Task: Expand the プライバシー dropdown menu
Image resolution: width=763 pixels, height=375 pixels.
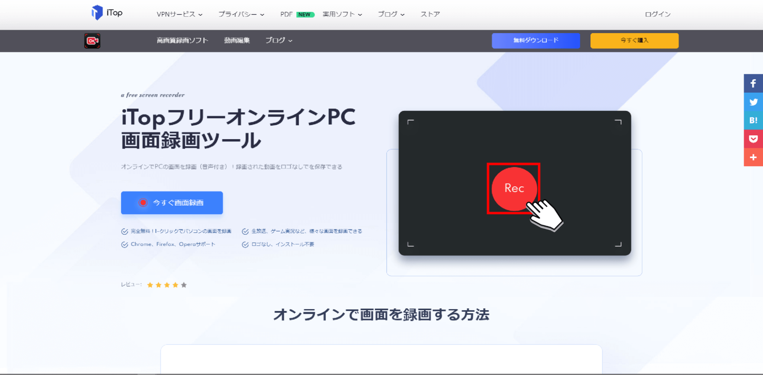Action: point(241,14)
